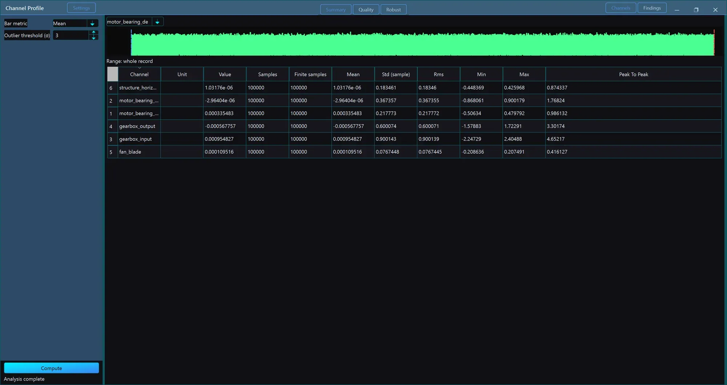The height and width of the screenshot is (385, 727).
Task: Click the Mean bar metric combo box
Action: [76, 23]
